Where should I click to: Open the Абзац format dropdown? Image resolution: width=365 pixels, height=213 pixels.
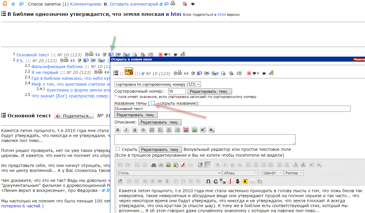click(240, 173)
